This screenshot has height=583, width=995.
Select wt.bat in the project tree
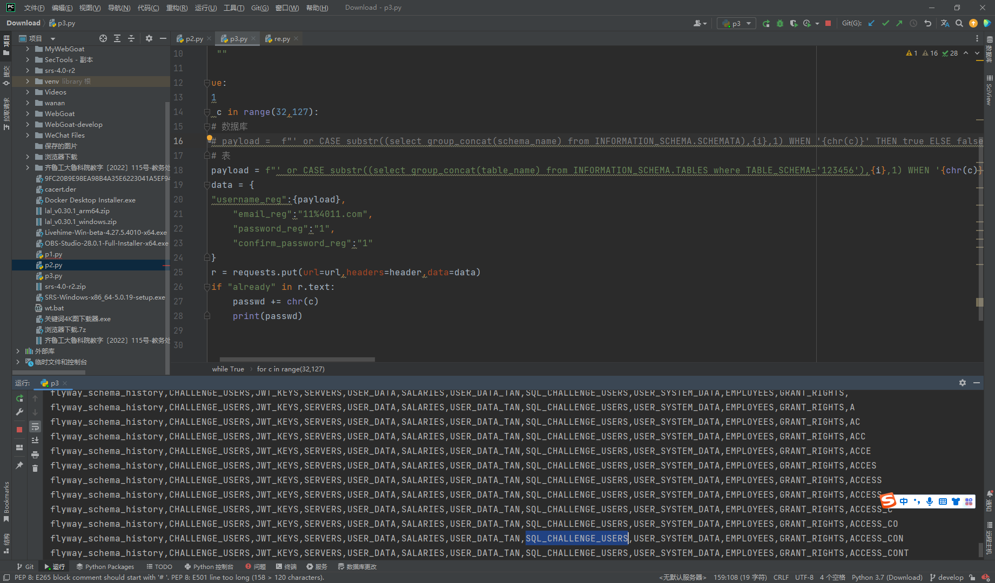pos(54,308)
